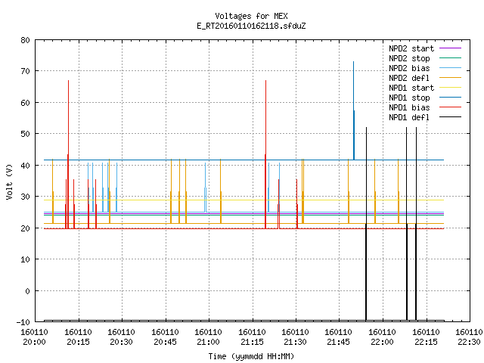Click the 'NPD2 start' legend label

[411, 48]
